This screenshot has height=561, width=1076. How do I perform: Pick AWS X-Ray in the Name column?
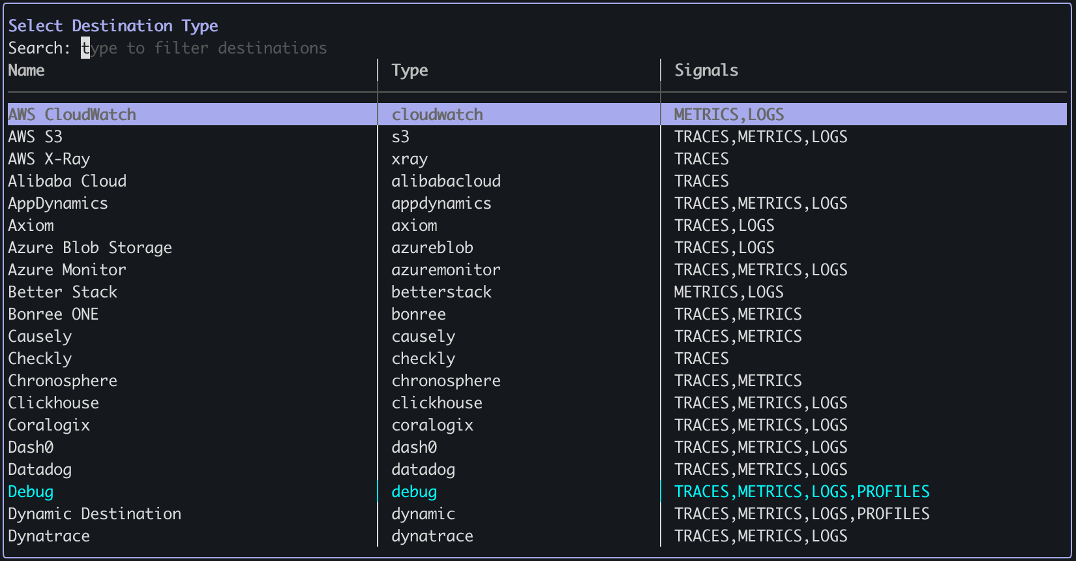point(49,159)
